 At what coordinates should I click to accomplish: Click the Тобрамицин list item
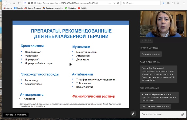click(84, 83)
